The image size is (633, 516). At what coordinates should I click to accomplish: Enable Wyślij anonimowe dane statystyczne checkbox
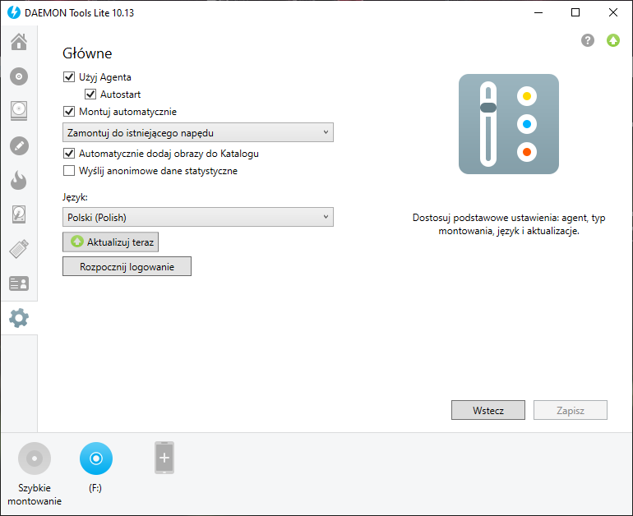coord(69,171)
